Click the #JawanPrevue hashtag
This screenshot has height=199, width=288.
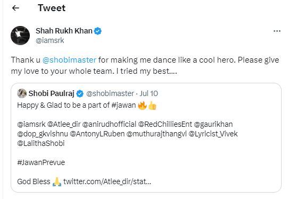click(x=41, y=162)
